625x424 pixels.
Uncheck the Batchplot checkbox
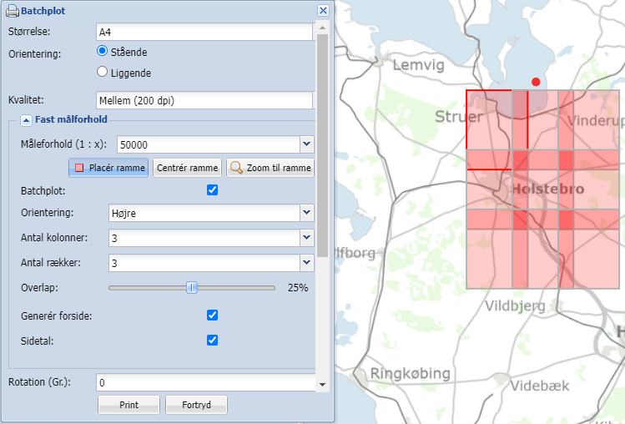coord(212,190)
